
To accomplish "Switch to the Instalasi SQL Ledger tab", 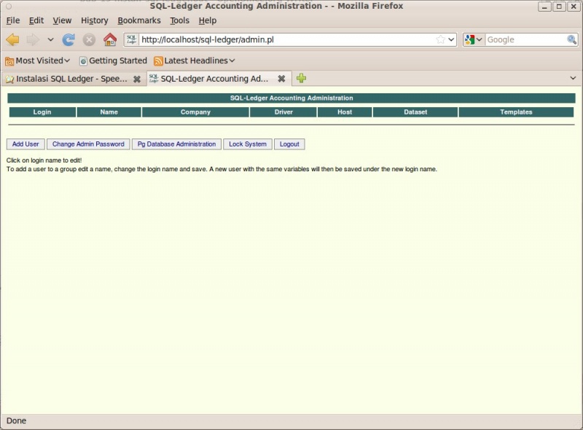I will pyautogui.click(x=69, y=78).
